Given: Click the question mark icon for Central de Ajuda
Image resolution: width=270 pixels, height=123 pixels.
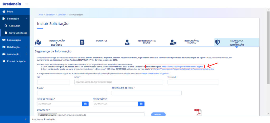Looking at the screenshot, I should (4, 61).
